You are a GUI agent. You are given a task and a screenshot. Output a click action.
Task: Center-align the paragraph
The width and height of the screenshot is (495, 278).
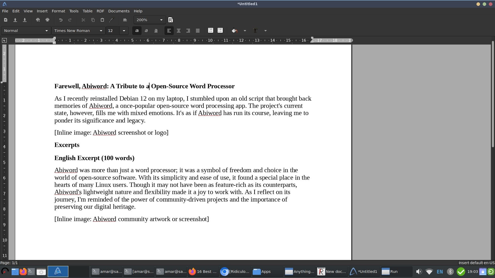pyautogui.click(x=179, y=31)
